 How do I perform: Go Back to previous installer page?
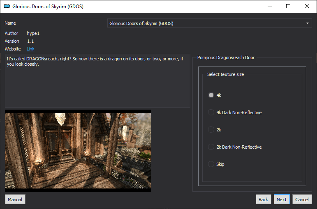point(263,199)
